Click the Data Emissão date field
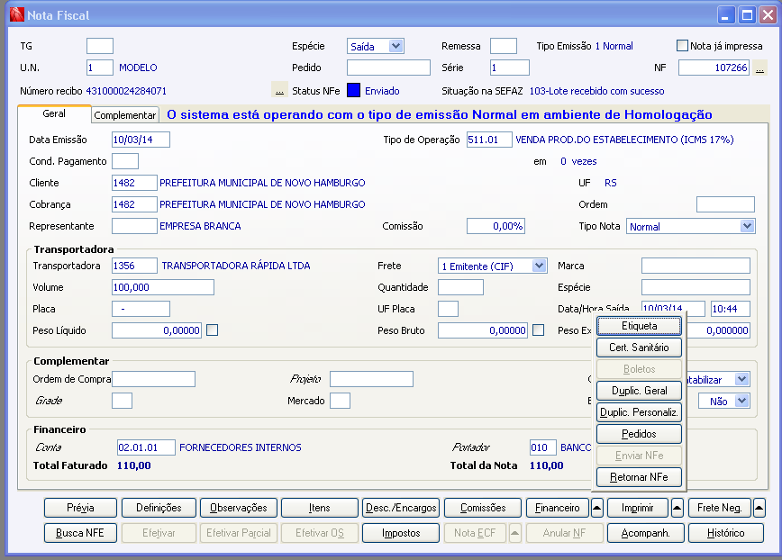Viewport: 782px width, 560px height. (141, 140)
